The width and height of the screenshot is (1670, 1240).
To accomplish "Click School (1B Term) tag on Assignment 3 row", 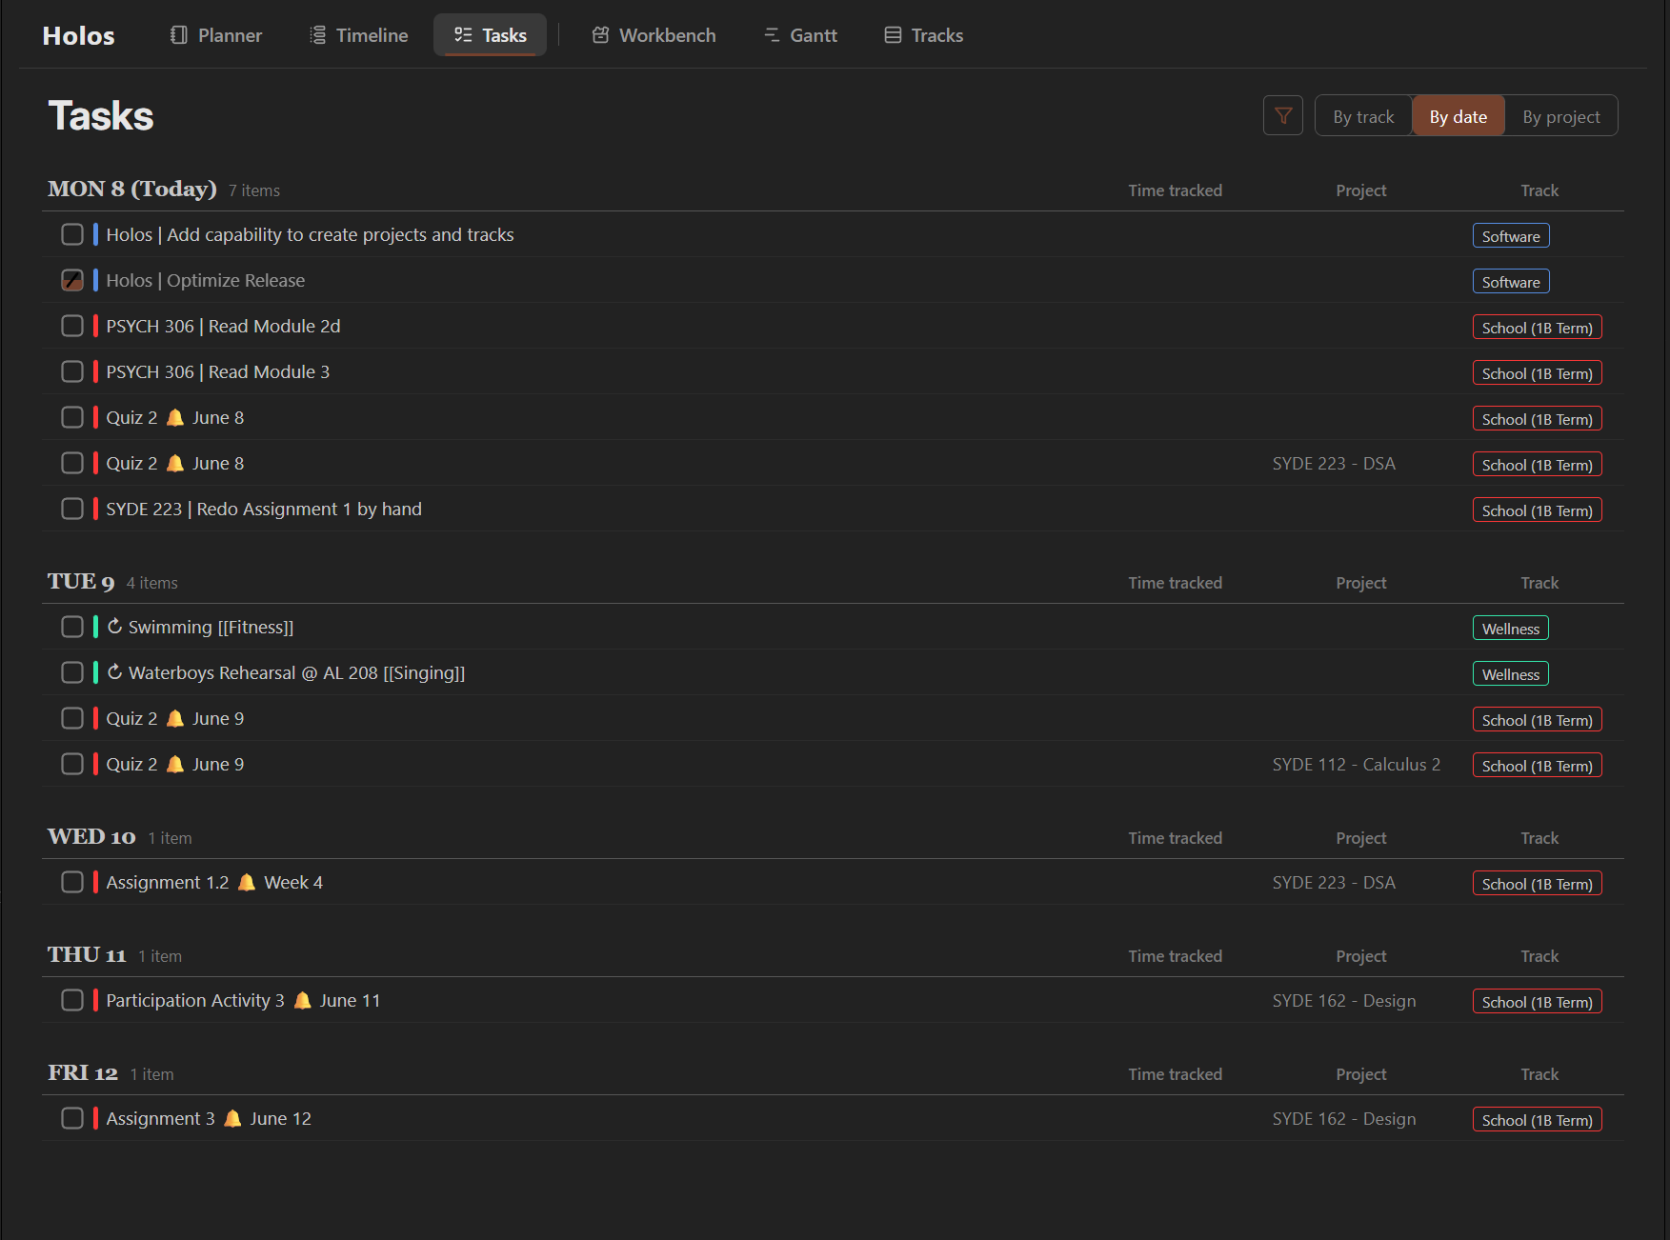I will [x=1538, y=1119].
